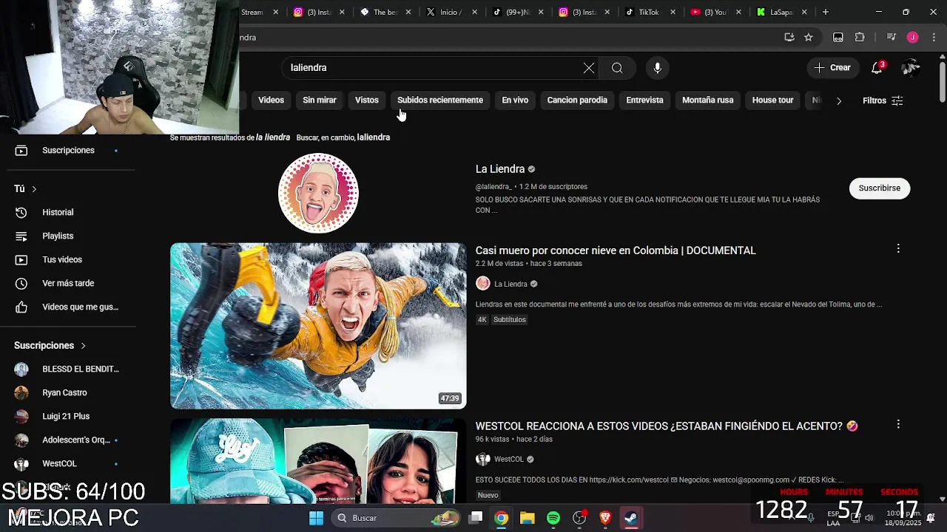
Task: Open Ver más tarde in the sidebar
Action: [x=68, y=283]
